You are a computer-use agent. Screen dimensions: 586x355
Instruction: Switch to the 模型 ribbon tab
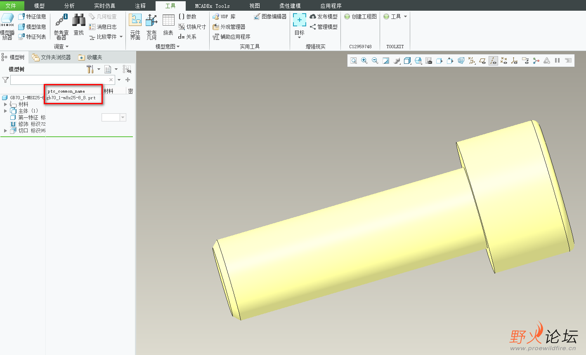coord(39,6)
